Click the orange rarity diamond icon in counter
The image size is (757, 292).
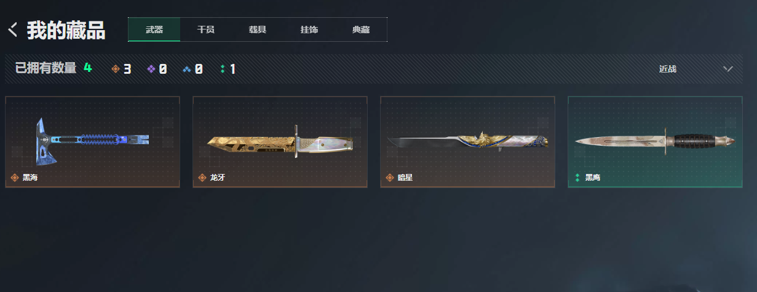point(115,69)
